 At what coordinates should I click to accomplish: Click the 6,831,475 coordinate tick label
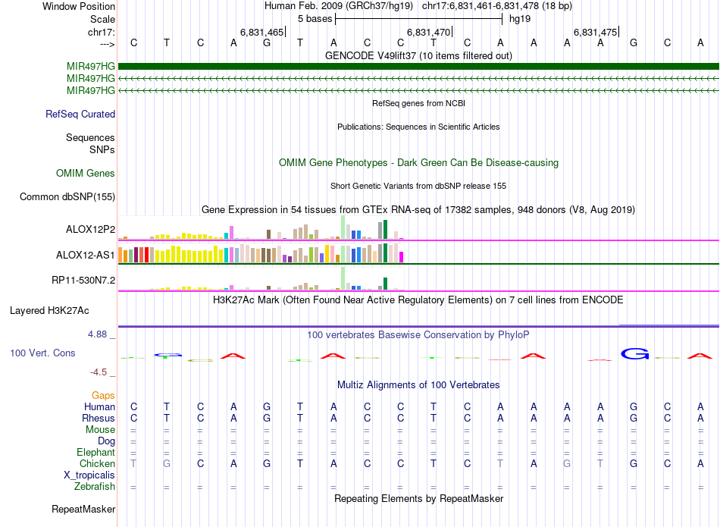point(595,32)
